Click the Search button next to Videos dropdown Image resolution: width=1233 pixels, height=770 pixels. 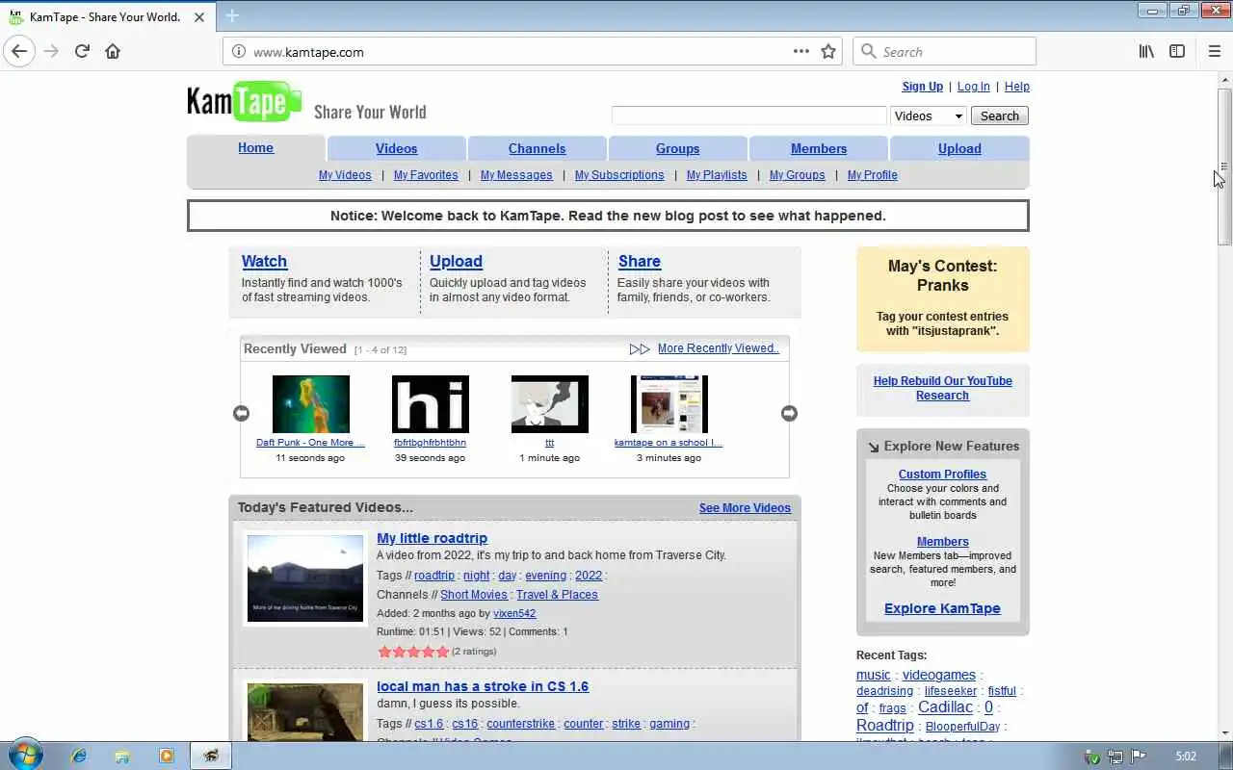pyautogui.click(x=1000, y=115)
